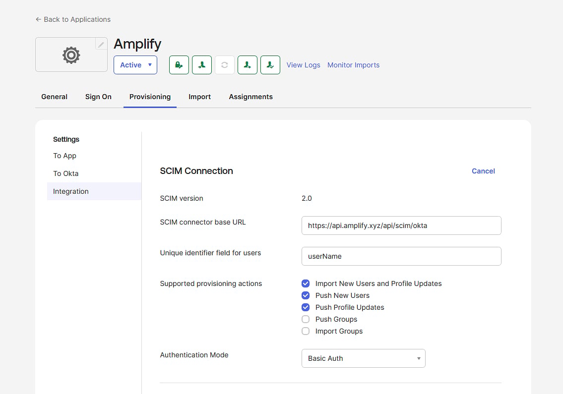Screen dimensions: 563x394
Task: Enable the Push Groups checkbox
Action: (306, 319)
